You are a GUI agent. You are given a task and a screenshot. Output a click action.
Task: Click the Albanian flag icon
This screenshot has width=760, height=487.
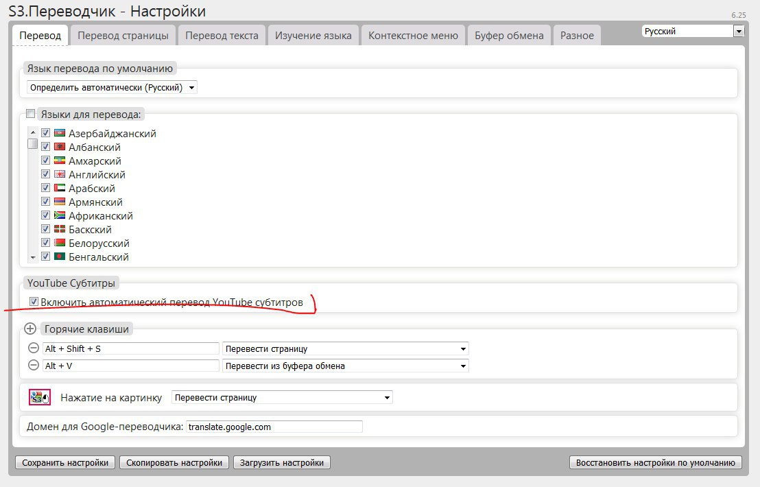60,146
